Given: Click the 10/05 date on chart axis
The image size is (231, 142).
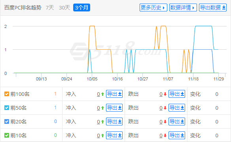Looking at the screenshot, I should click(92, 79).
